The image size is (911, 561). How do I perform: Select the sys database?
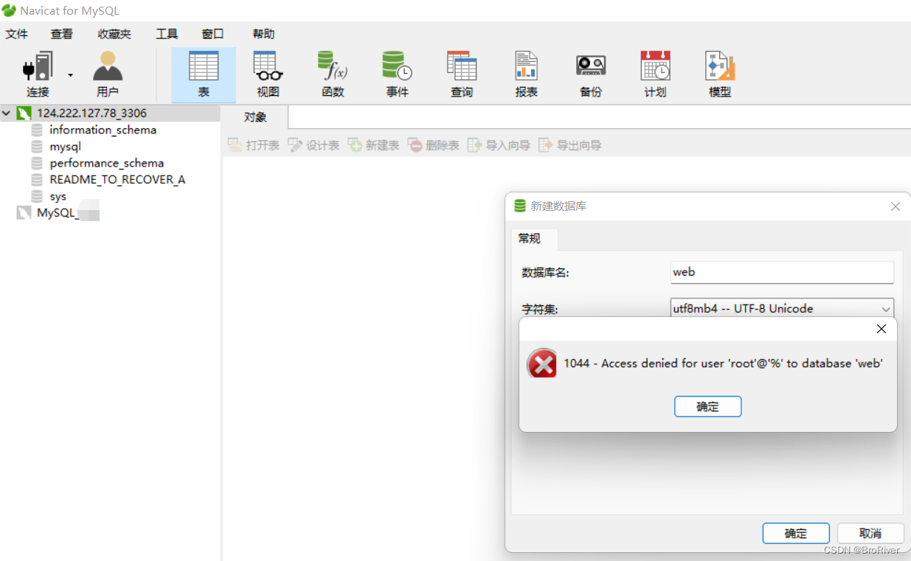pos(58,197)
